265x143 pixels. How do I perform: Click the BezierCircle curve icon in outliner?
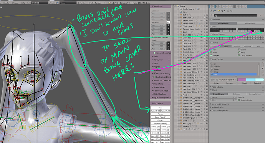tap(181, 20)
